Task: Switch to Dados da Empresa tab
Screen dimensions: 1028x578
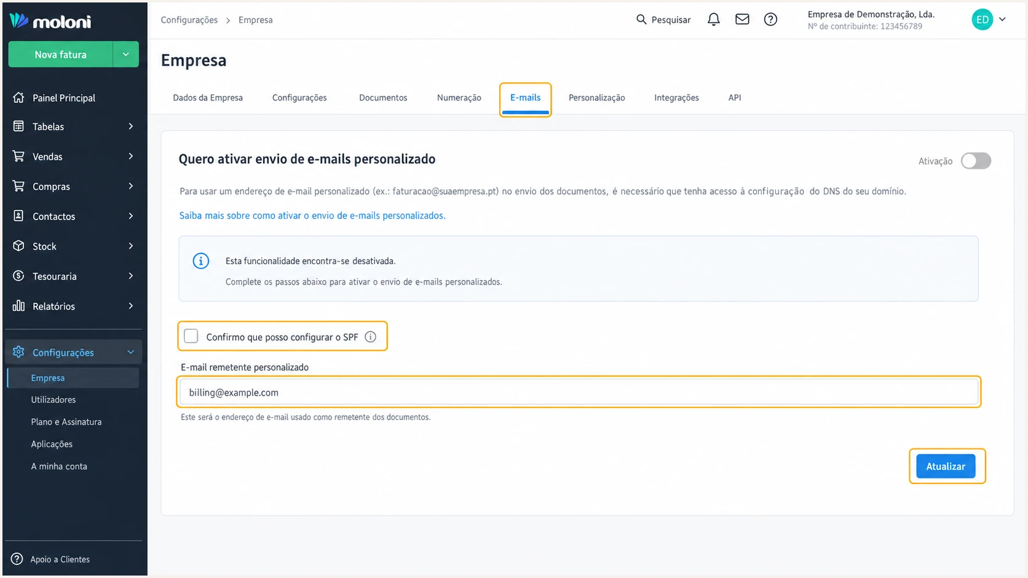Action: [x=208, y=98]
